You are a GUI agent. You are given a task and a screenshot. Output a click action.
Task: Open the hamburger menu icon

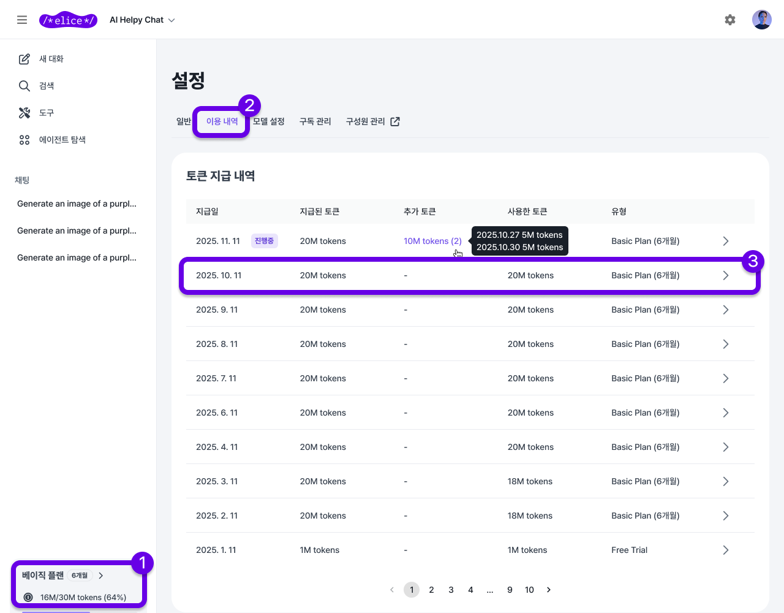pyautogui.click(x=22, y=20)
